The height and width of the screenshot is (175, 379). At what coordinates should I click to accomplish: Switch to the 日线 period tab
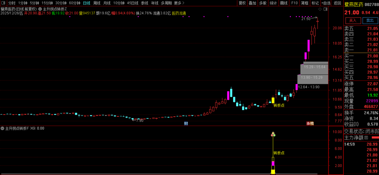tap(86, 3)
